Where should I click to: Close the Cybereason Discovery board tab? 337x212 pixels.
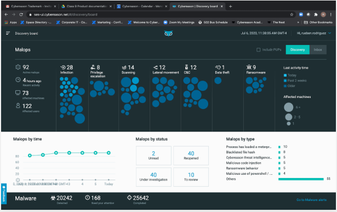click(x=221, y=6)
